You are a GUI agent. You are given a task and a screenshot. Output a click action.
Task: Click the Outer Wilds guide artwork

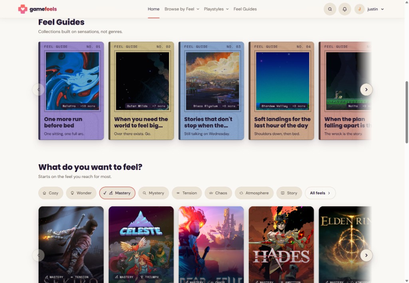point(143,81)
